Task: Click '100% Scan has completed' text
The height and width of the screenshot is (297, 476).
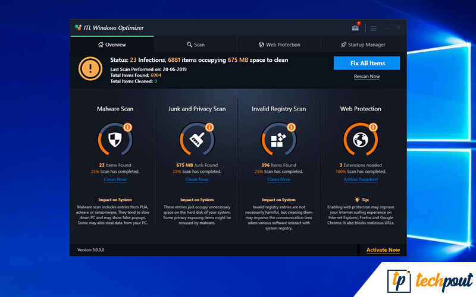Action: [361, 172]
